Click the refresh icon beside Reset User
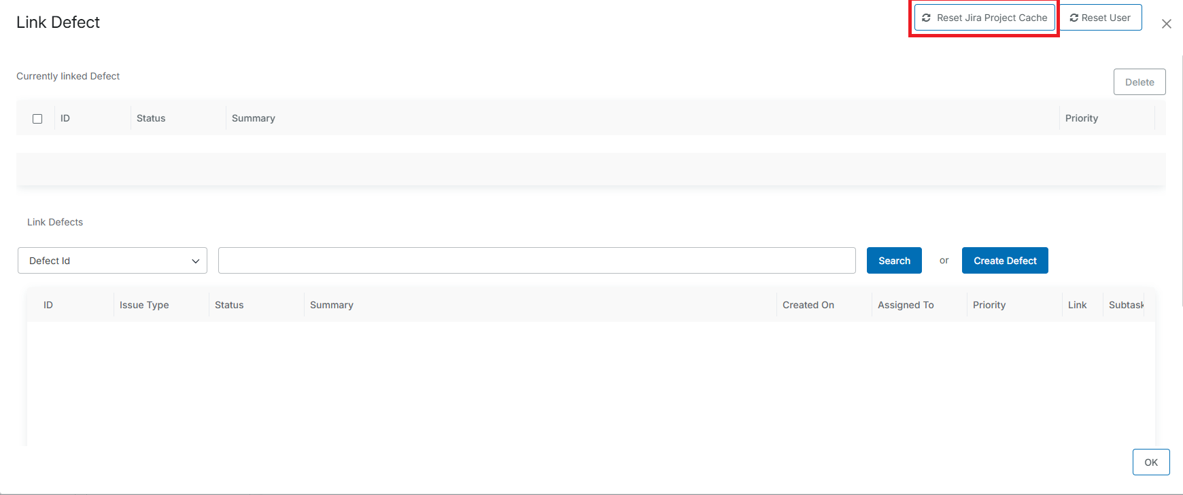The height and width of the screenshot is (495, 1183). [1074, 18]
